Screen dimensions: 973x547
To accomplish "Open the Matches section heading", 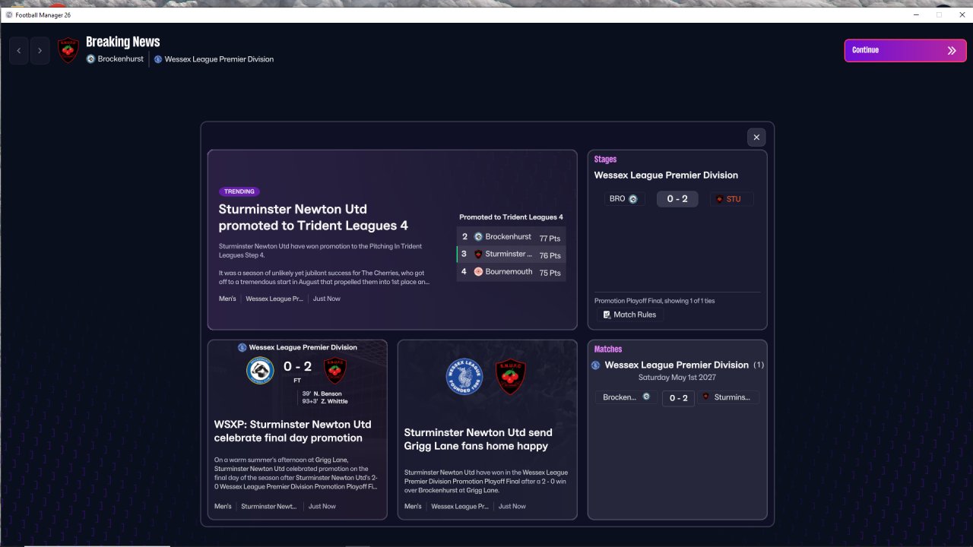I will 608,349.
